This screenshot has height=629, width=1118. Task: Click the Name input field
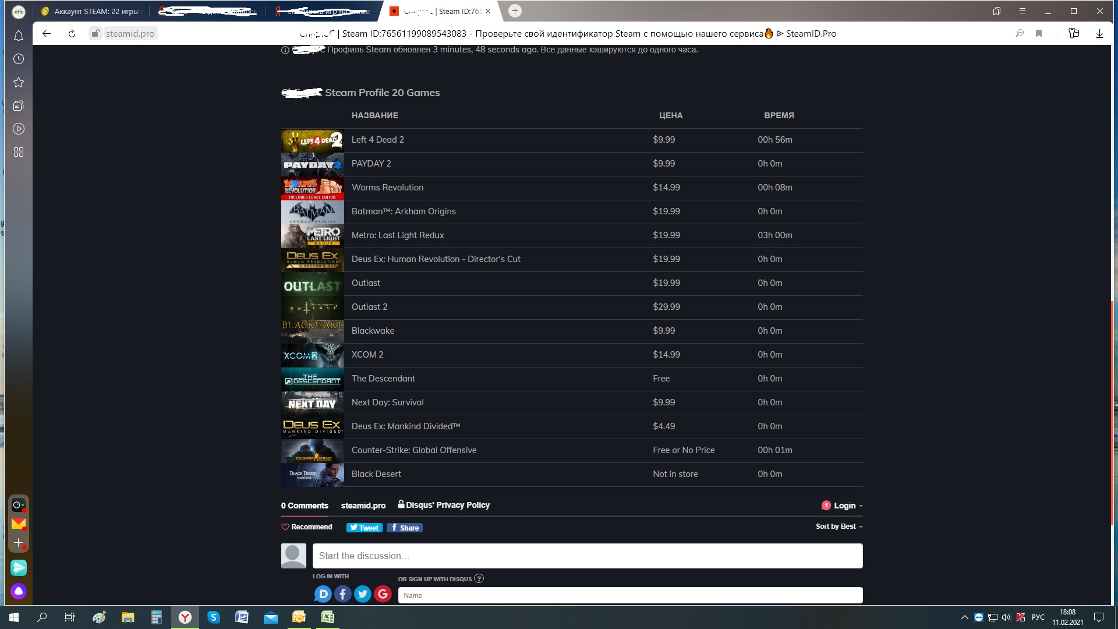point(630,595)
